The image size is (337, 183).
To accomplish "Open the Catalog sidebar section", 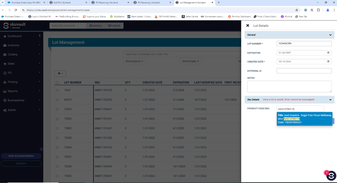I will coord(12,54).
